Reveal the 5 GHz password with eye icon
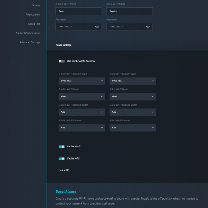 [x=148, y=27]
